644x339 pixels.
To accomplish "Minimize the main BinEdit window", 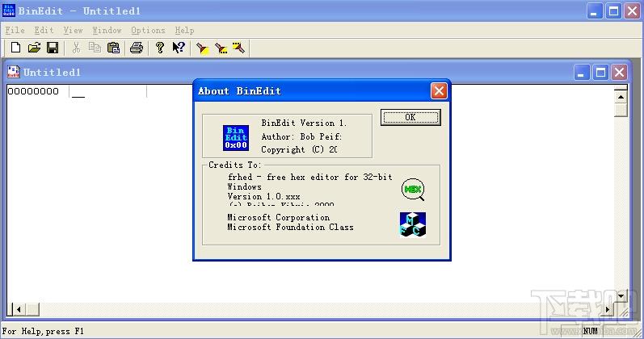I will click(594, 11).
